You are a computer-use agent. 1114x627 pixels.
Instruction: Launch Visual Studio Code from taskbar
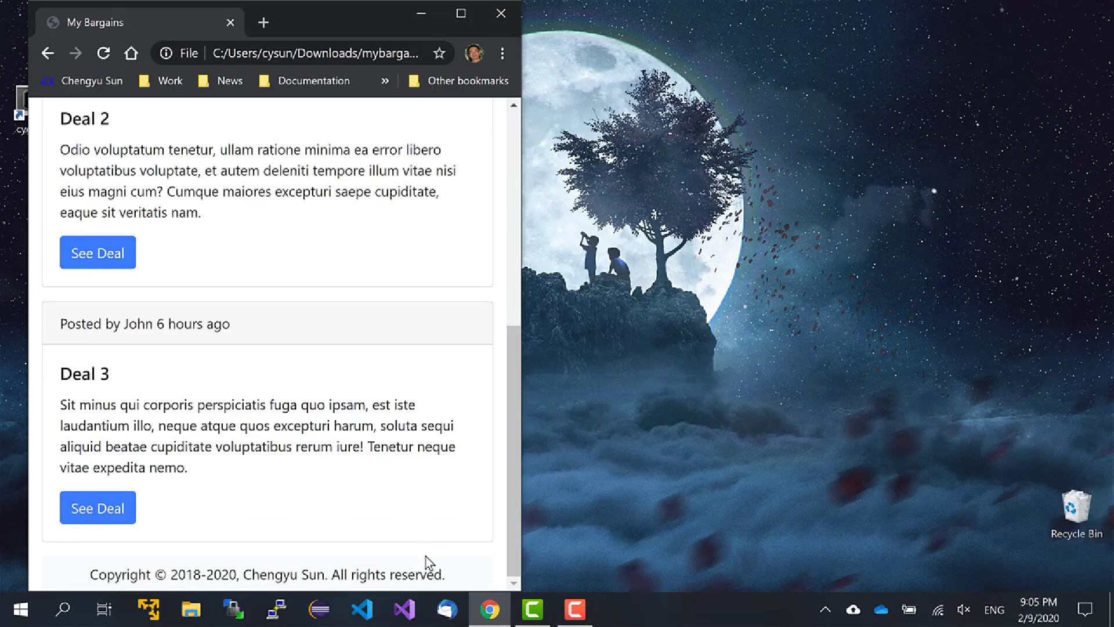coord(362,610)
